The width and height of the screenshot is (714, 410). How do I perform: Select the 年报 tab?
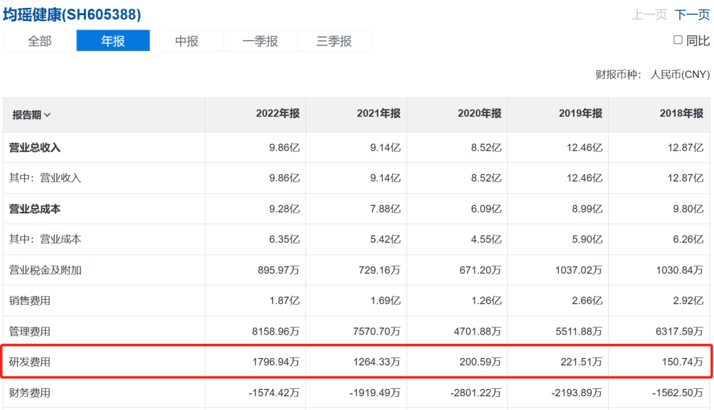click(x=113, y=41)
